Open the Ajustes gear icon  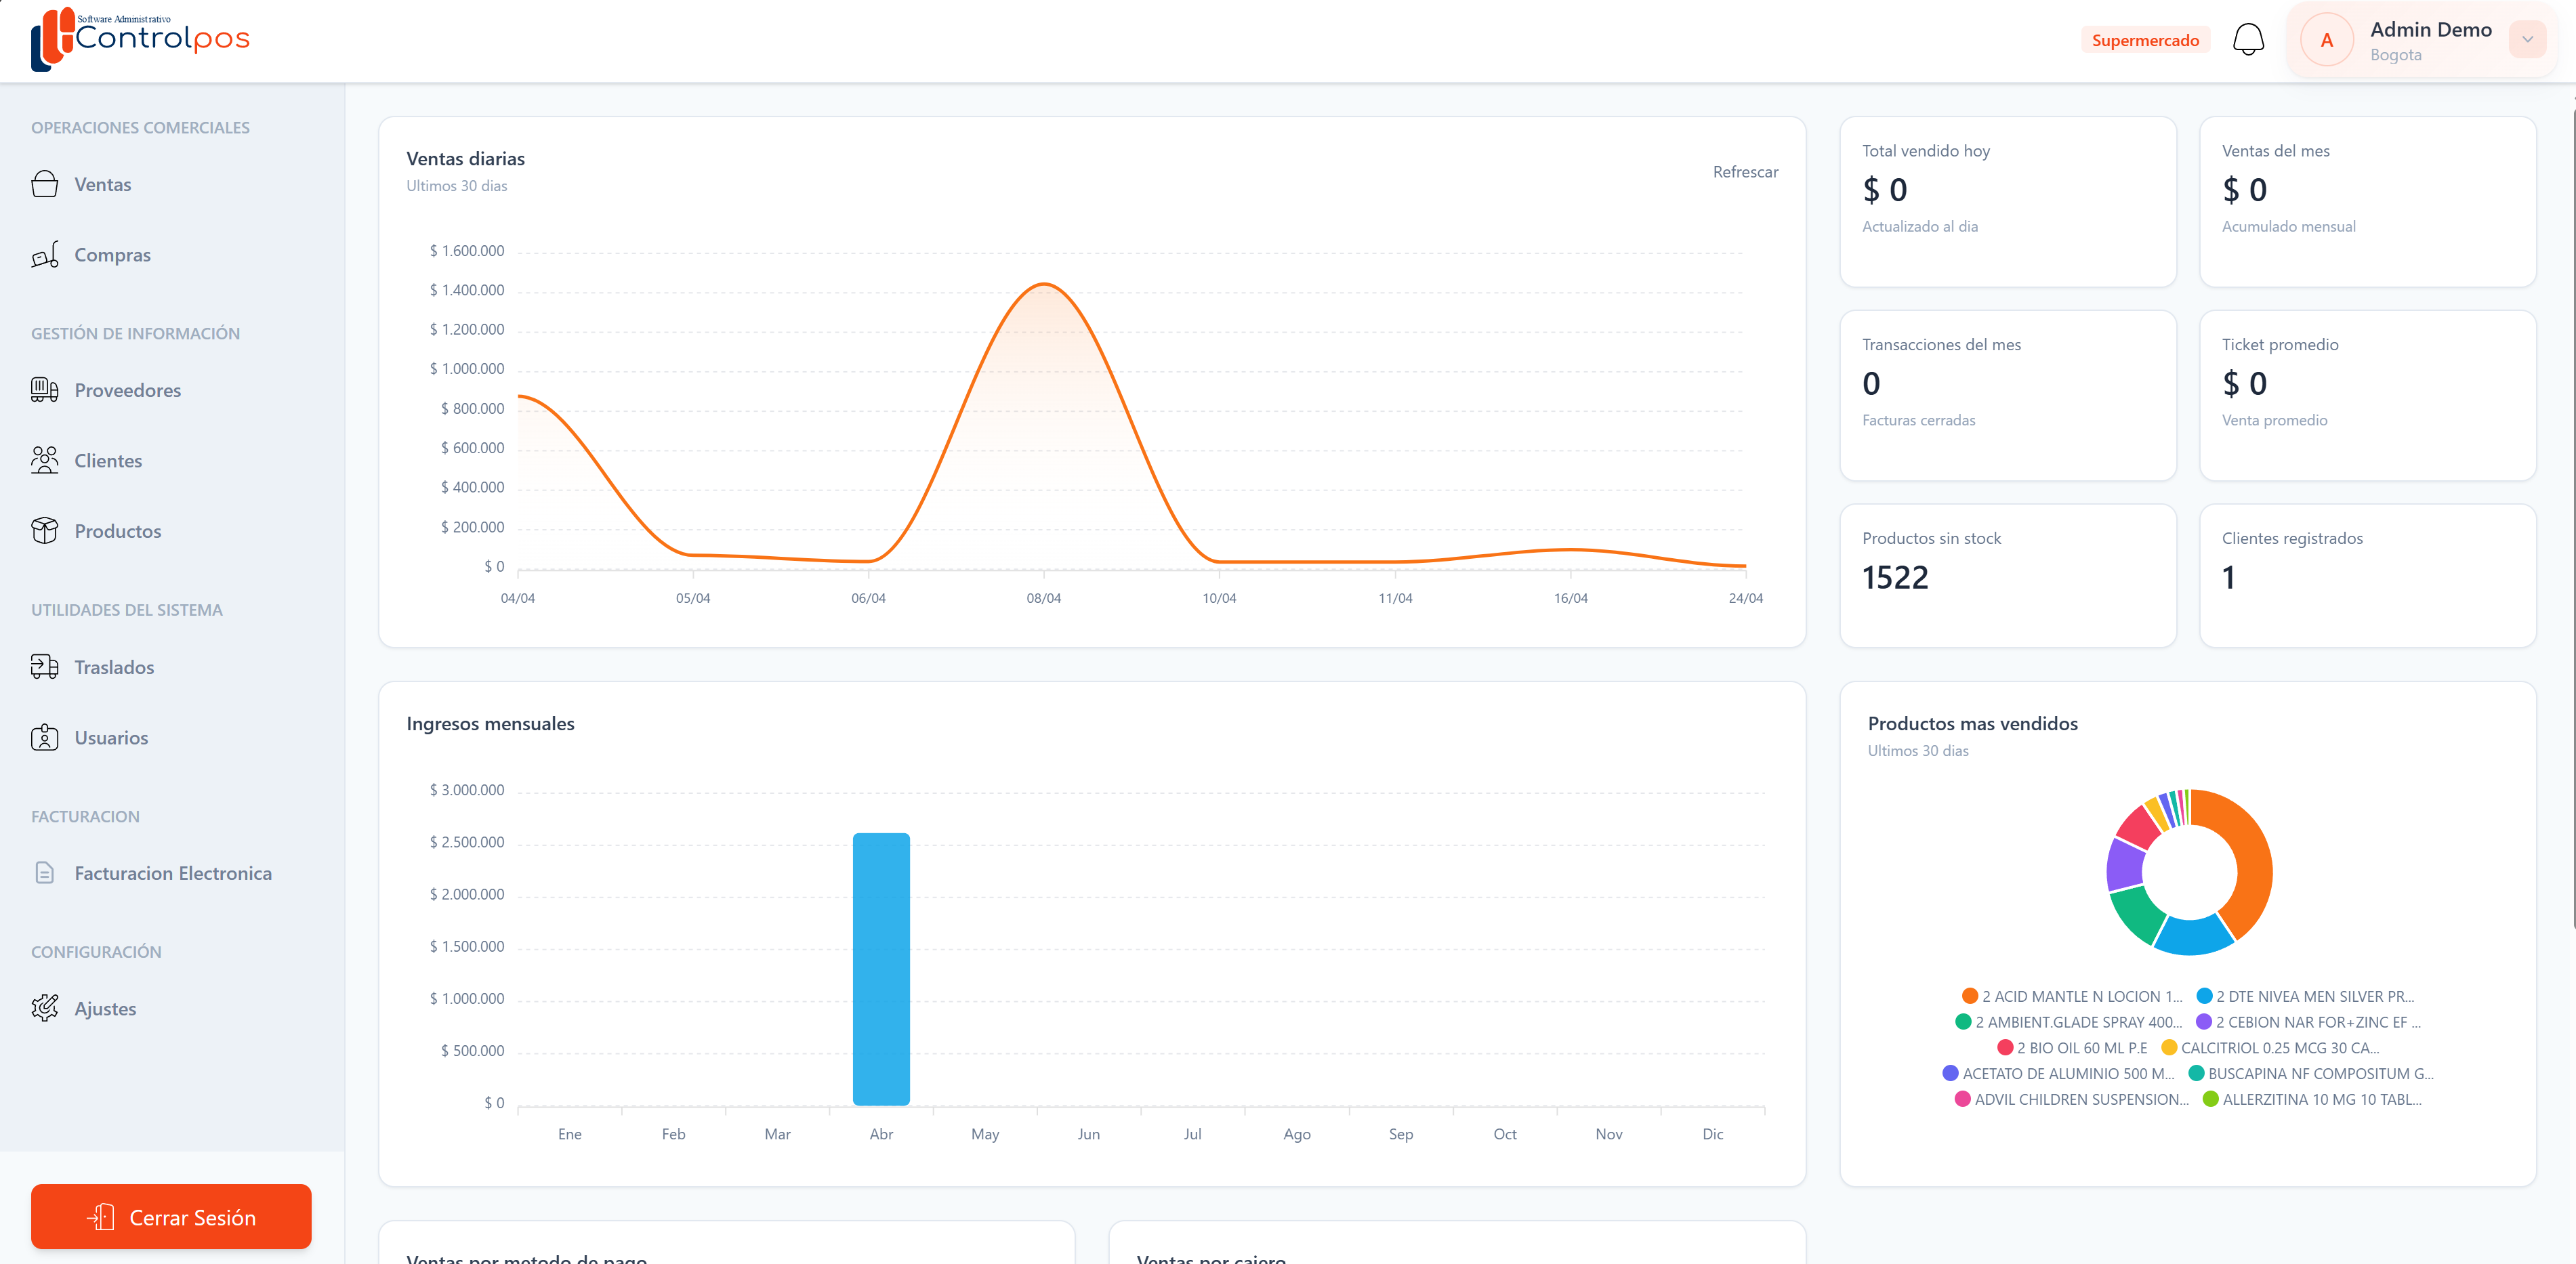click(x=45, y=1008)
